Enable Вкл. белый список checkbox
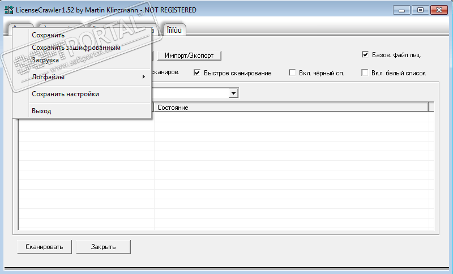This screenshot has height=274, width=453. [365, 73]
